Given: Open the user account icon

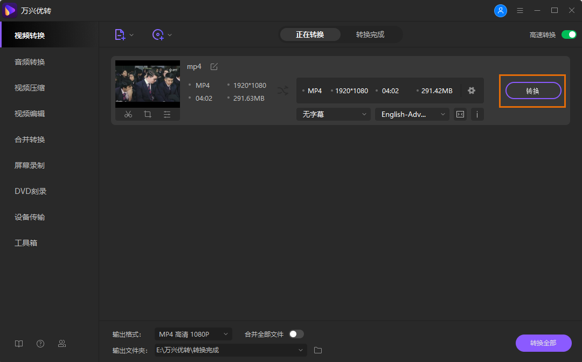Looking at the screenshot, I should click(501, 11).
